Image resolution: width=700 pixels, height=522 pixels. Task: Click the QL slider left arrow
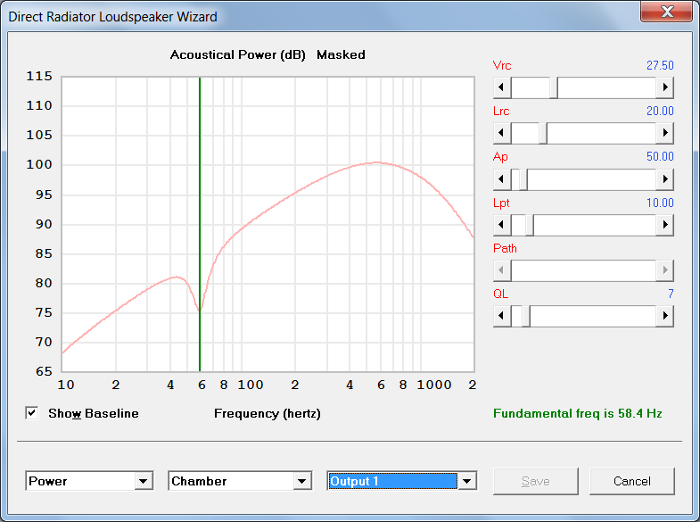coord(502,316)
